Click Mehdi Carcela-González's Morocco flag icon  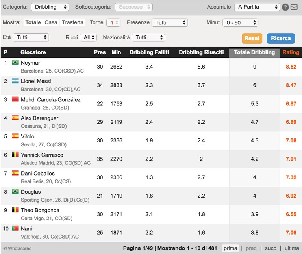click(15, 99)
